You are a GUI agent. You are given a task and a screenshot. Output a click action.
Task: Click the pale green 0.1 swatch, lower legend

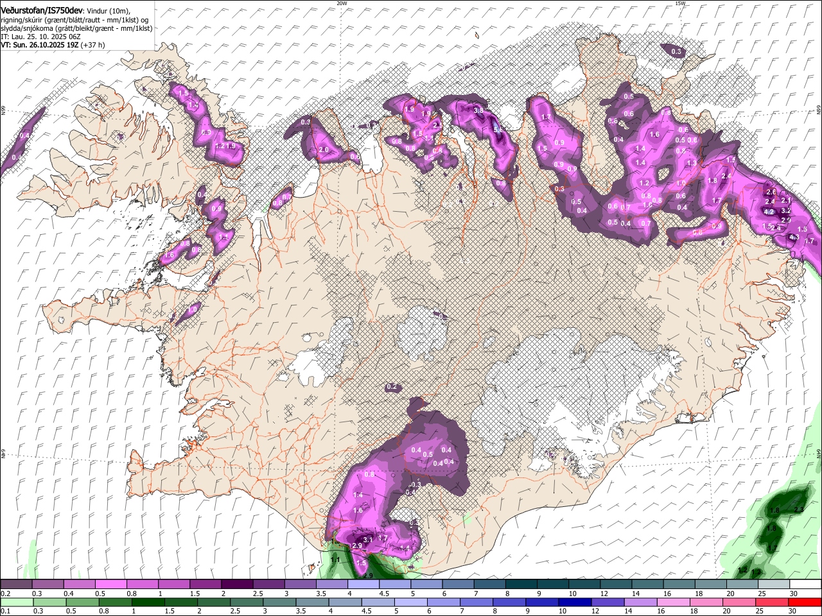tap(16, 602)
